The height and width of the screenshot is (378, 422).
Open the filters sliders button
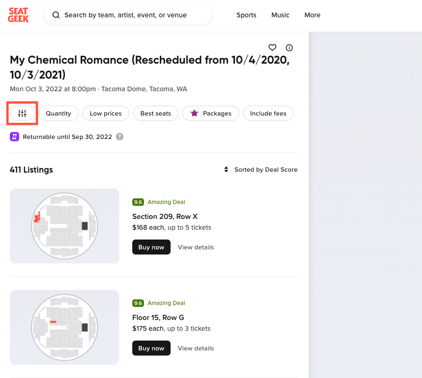[x=22, y=113]
